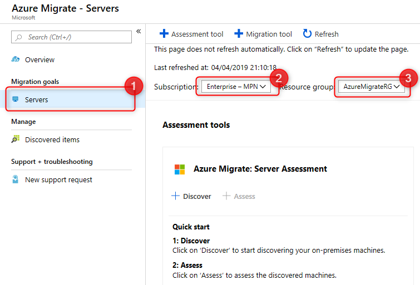Click the plus icon next to Discover
420x285 pixels.
tap(175, 196)
